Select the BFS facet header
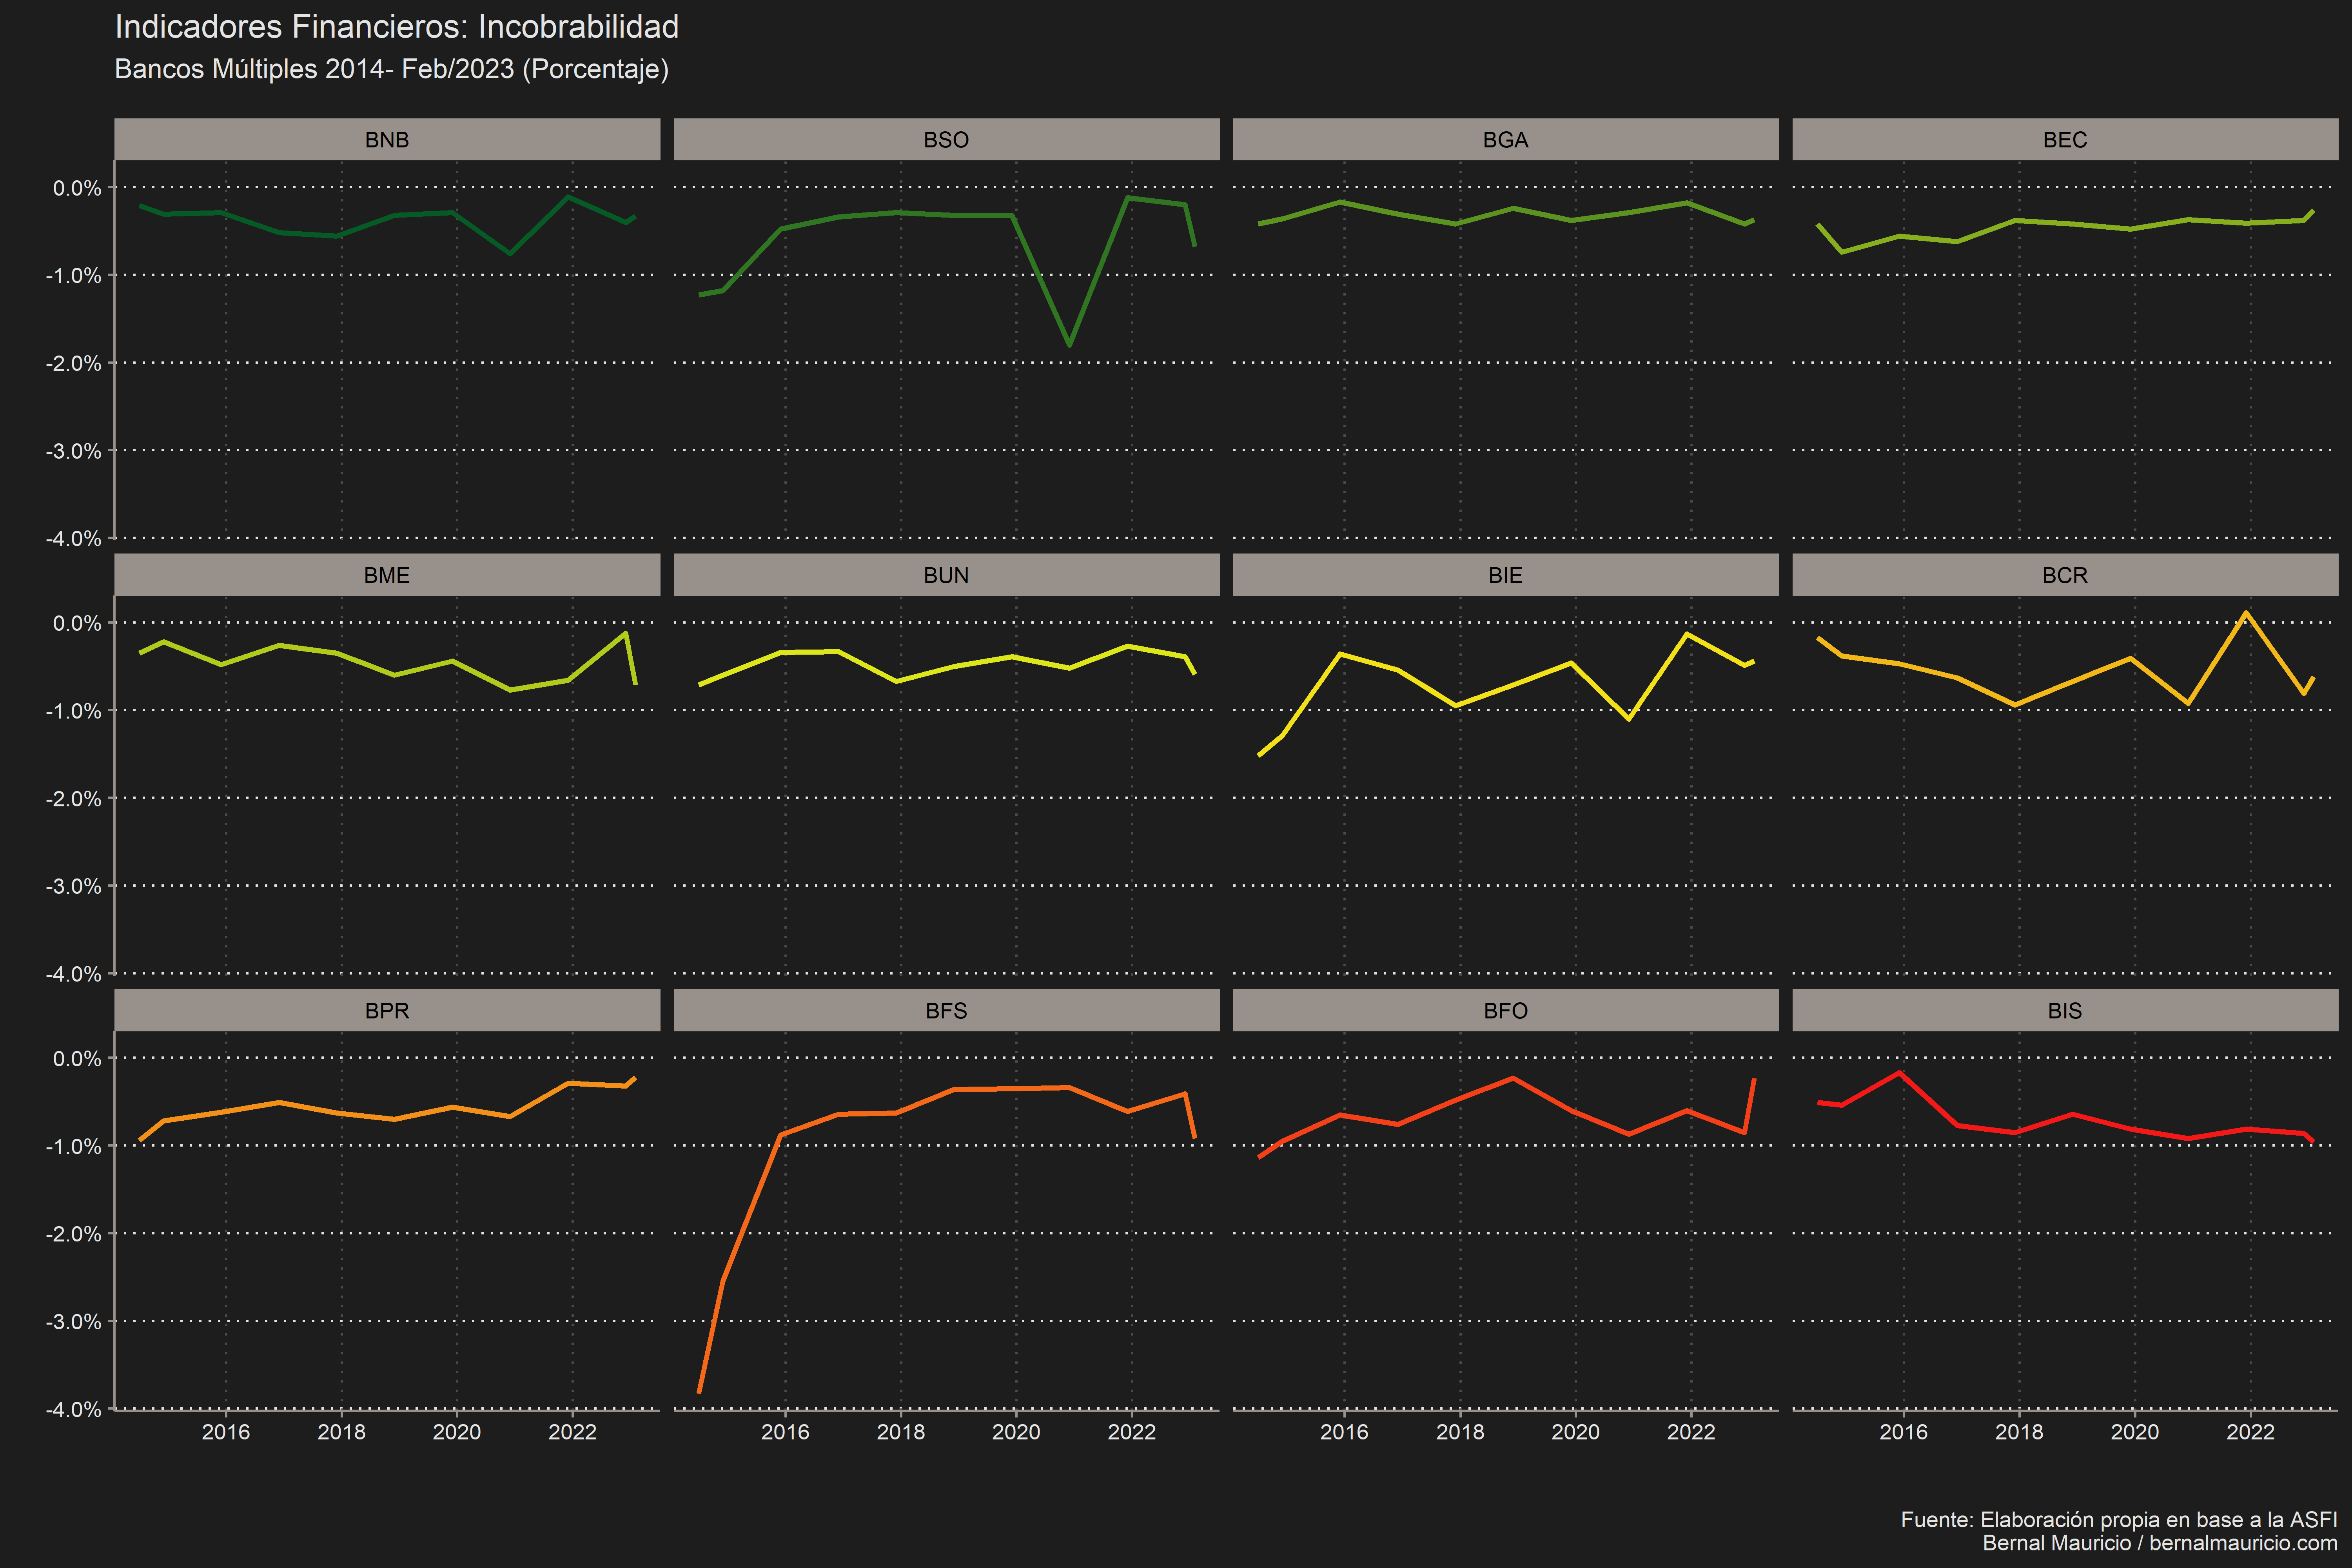The width and height of the screenshot is (2352, 1568). pos(946,1010)
